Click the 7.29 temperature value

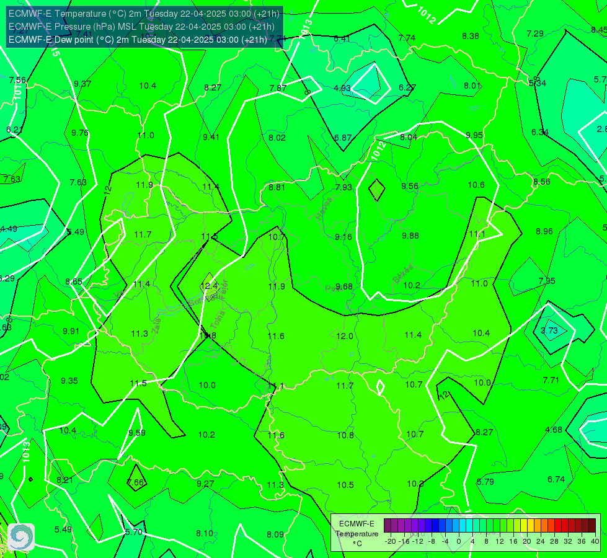[535, 33]
